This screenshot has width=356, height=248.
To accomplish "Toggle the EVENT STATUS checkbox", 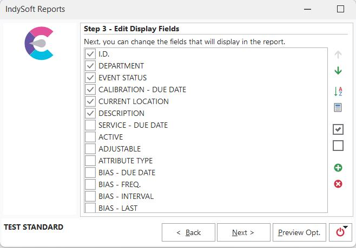I will (x=90, y=78).
